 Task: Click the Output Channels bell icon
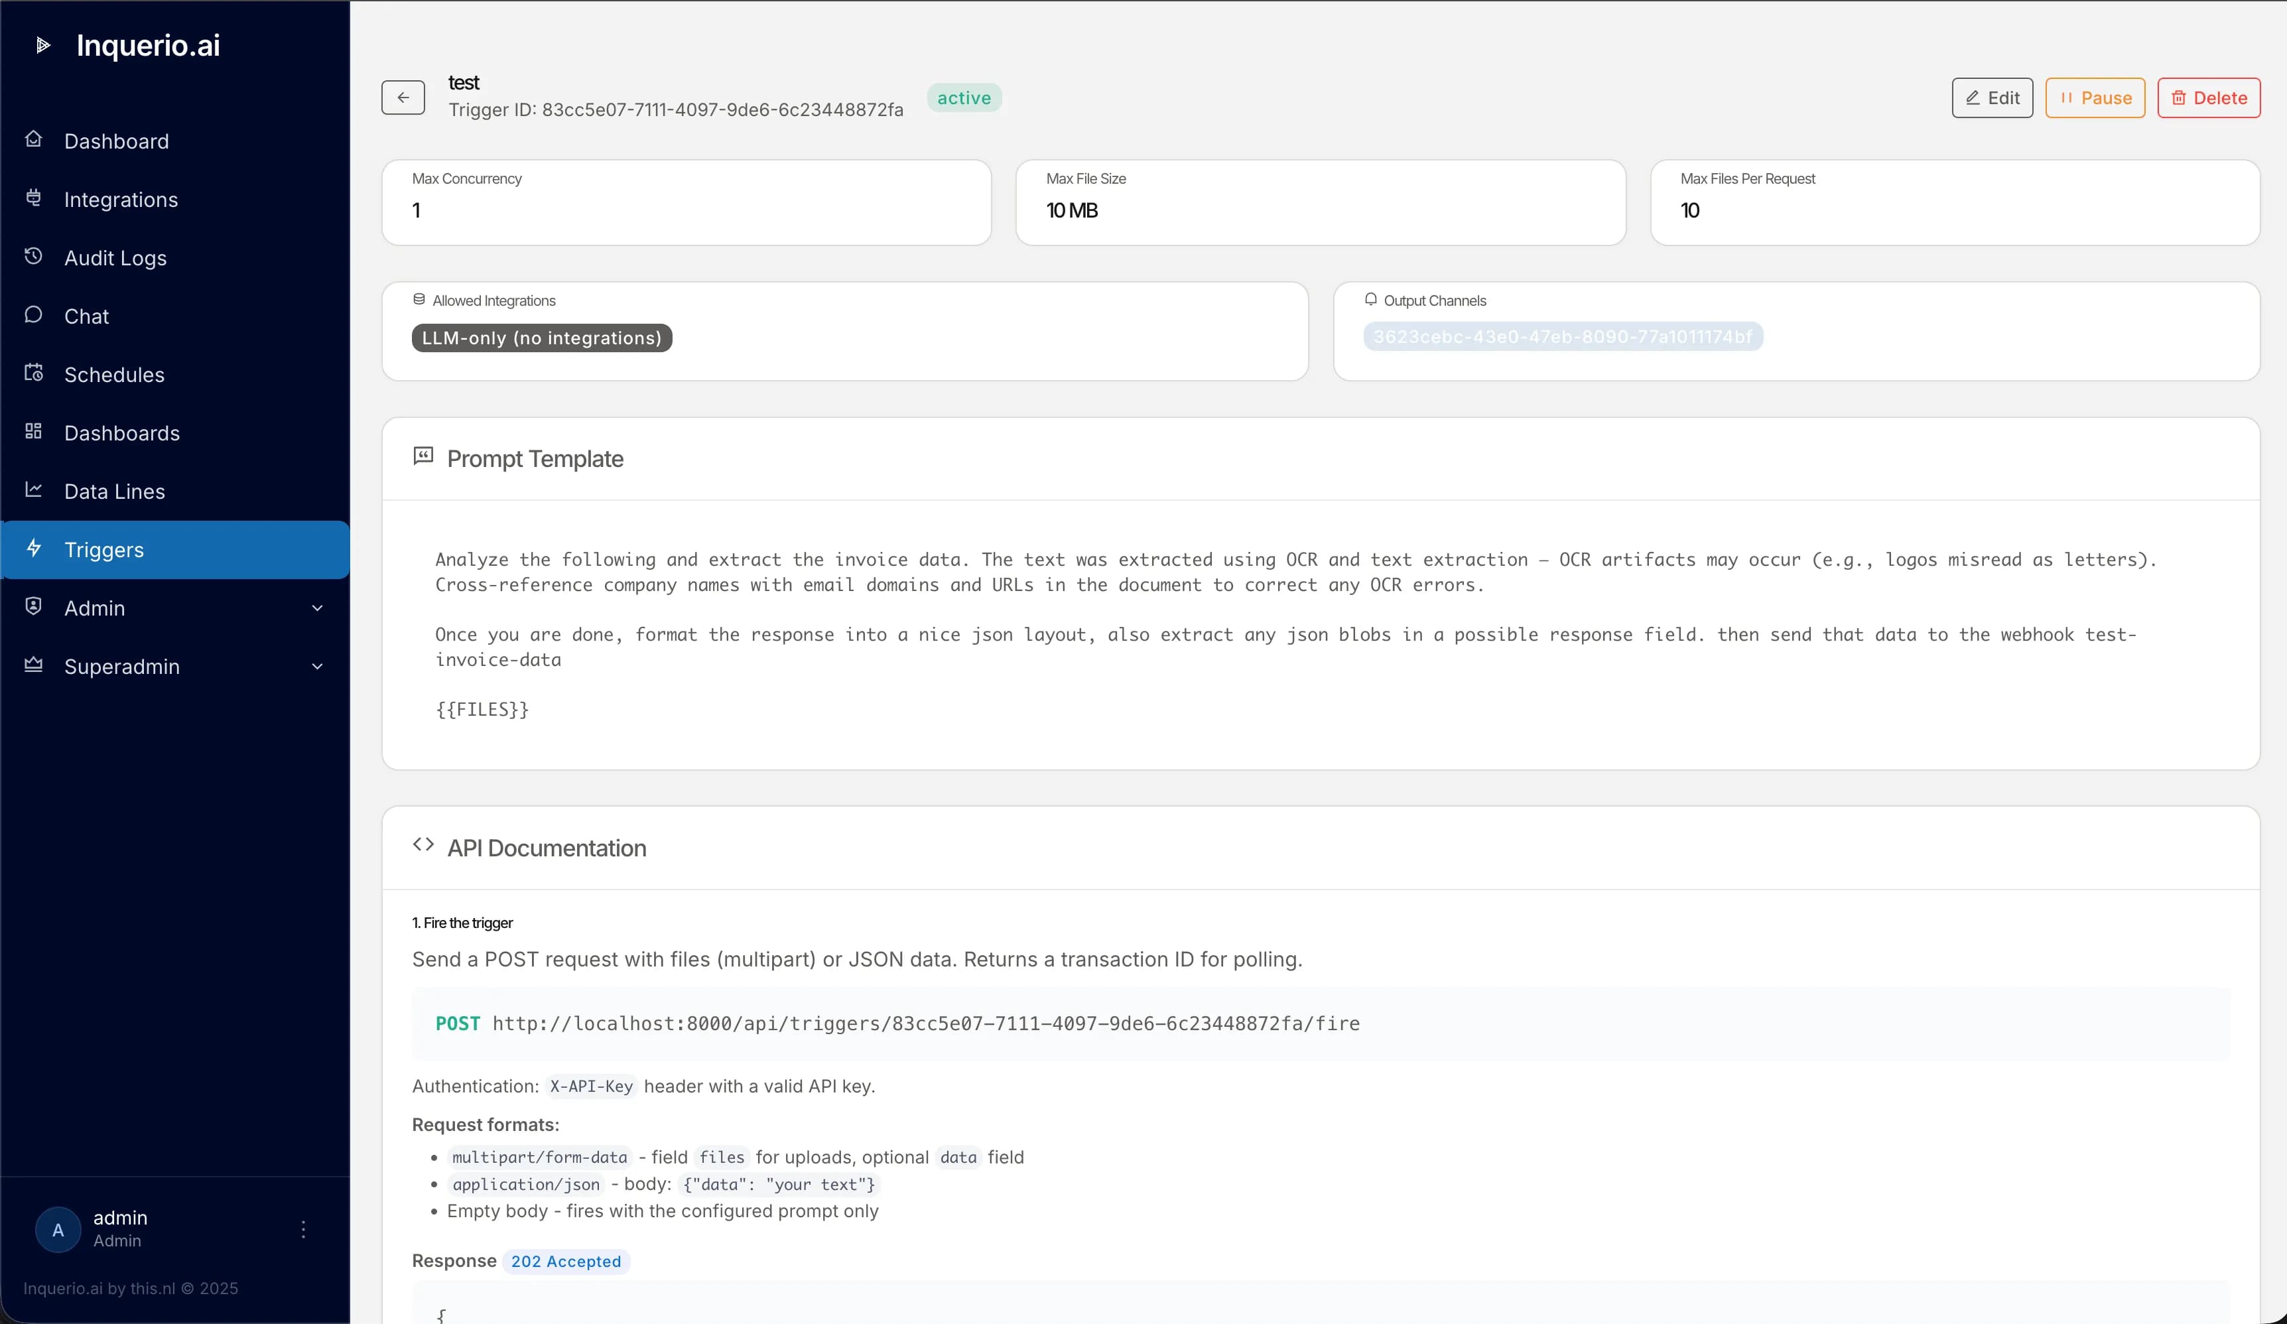[1370, 299]
